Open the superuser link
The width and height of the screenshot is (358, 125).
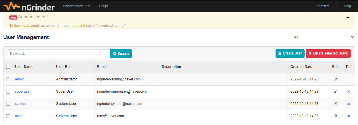tap(23, 91)
